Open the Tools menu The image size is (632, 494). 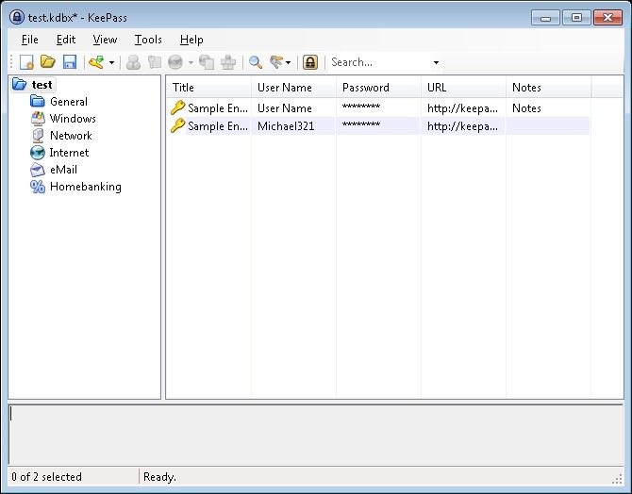[148, 40]
